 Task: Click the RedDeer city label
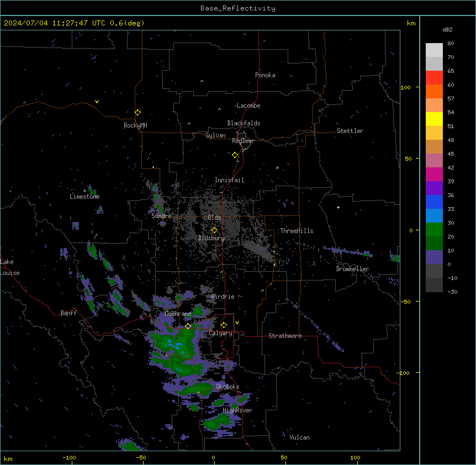(243, 141)
